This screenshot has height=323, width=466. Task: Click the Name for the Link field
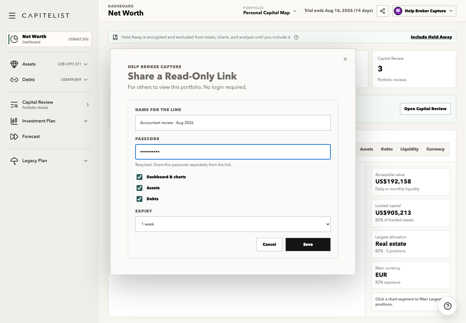(x=233, y=123)
